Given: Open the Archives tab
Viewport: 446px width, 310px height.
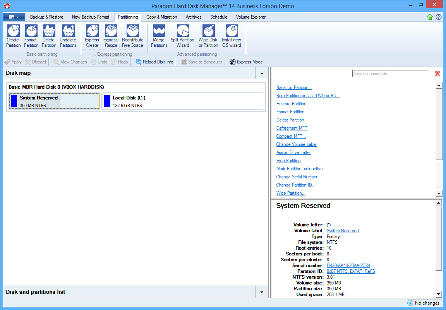Looking at the screenshot, I should (194, 17).
